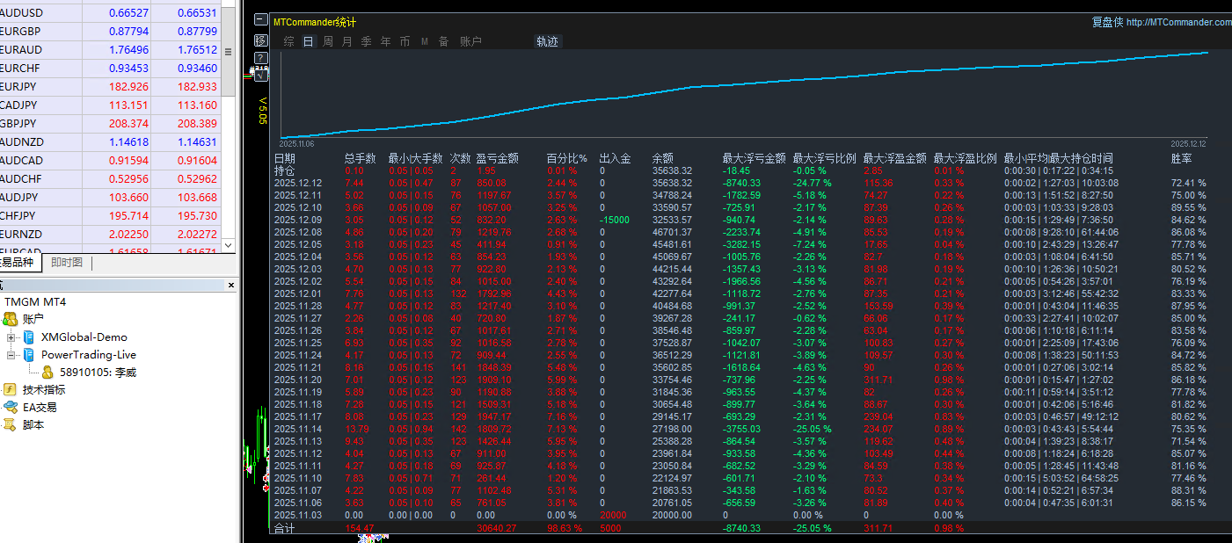Image resolution: width=1232 pixels, height=543 pixels.
Task: Click the 脚本 scripts icon
Action: click(11, 424)
